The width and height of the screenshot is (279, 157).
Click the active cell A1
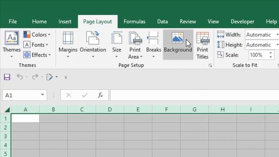(x=25, y=118)
